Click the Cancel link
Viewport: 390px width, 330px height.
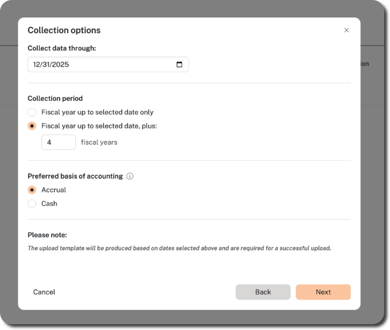[44, 292]
